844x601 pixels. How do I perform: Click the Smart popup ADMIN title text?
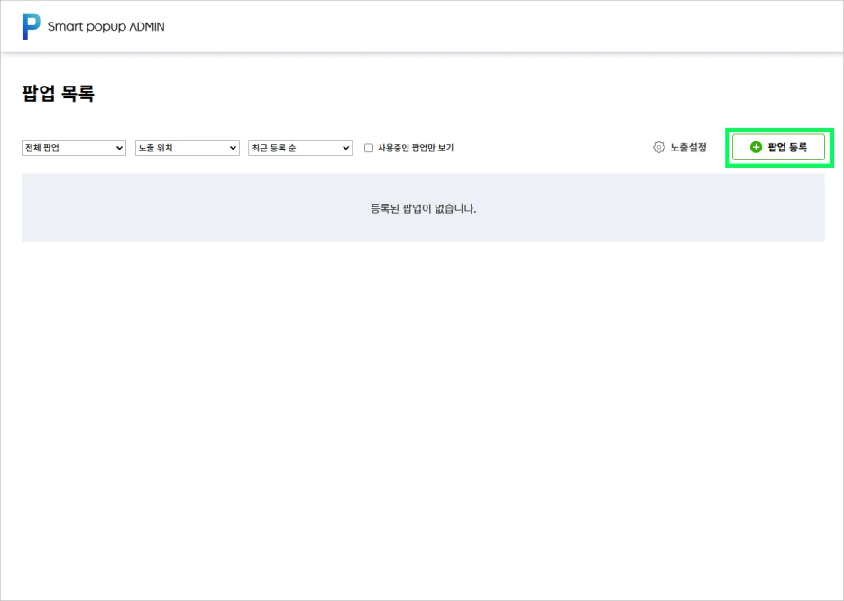(105, 26)
